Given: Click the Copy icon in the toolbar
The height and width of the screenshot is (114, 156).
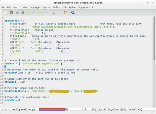Looking at the screenshot, I should [59, 12].
